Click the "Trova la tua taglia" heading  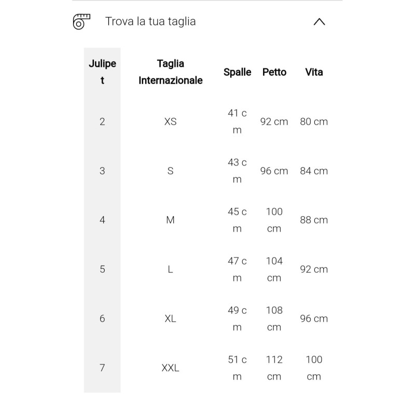150,22
